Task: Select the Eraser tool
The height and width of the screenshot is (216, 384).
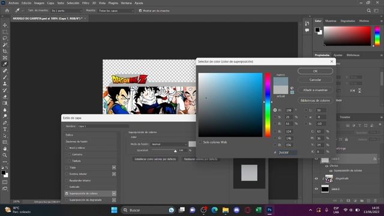Action: pyautogui.click(x=5, y=97)
